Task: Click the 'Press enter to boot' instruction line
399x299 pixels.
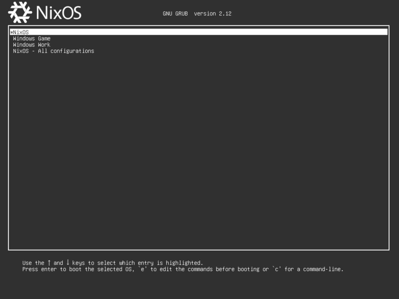Action: pos(183,269)
